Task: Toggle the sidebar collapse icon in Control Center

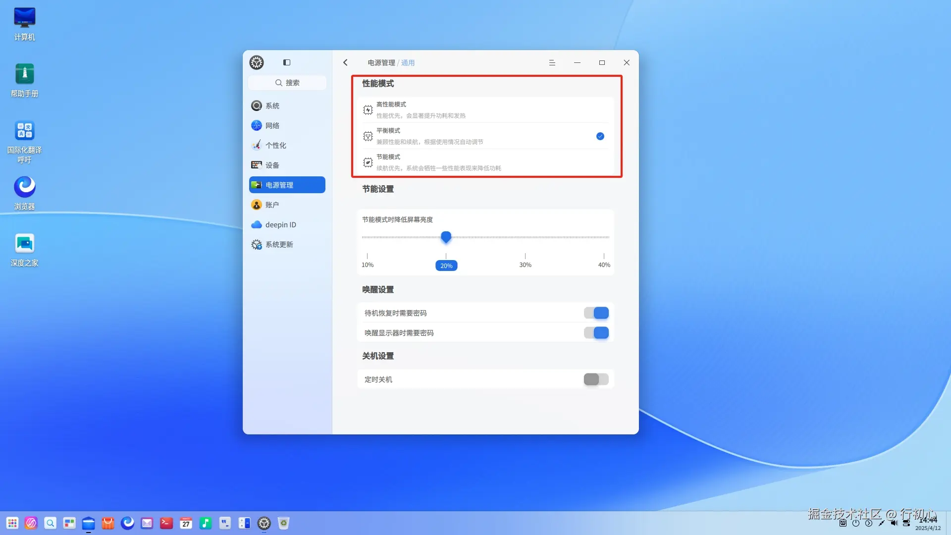Action: [287, 62]
